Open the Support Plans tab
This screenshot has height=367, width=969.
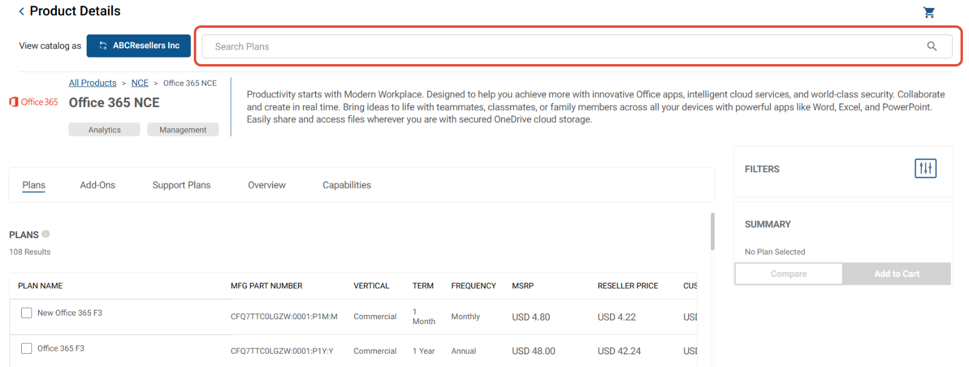pos(182,185)
